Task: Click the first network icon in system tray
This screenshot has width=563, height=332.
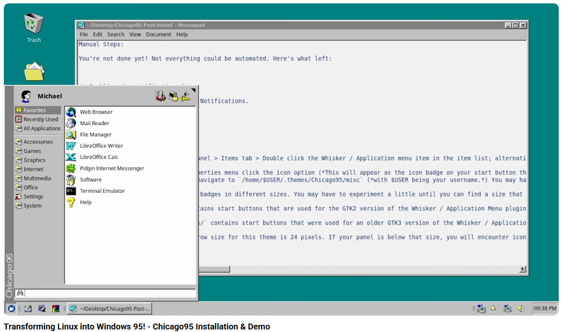Action: tap(481, 309)
